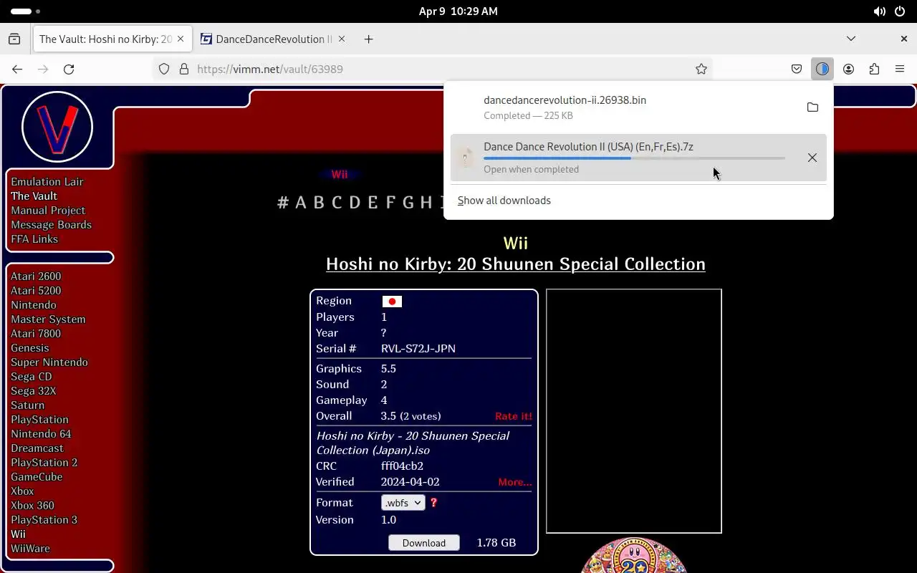Cancel the Dance Dance Revolution II .7z download

point(812,158)
